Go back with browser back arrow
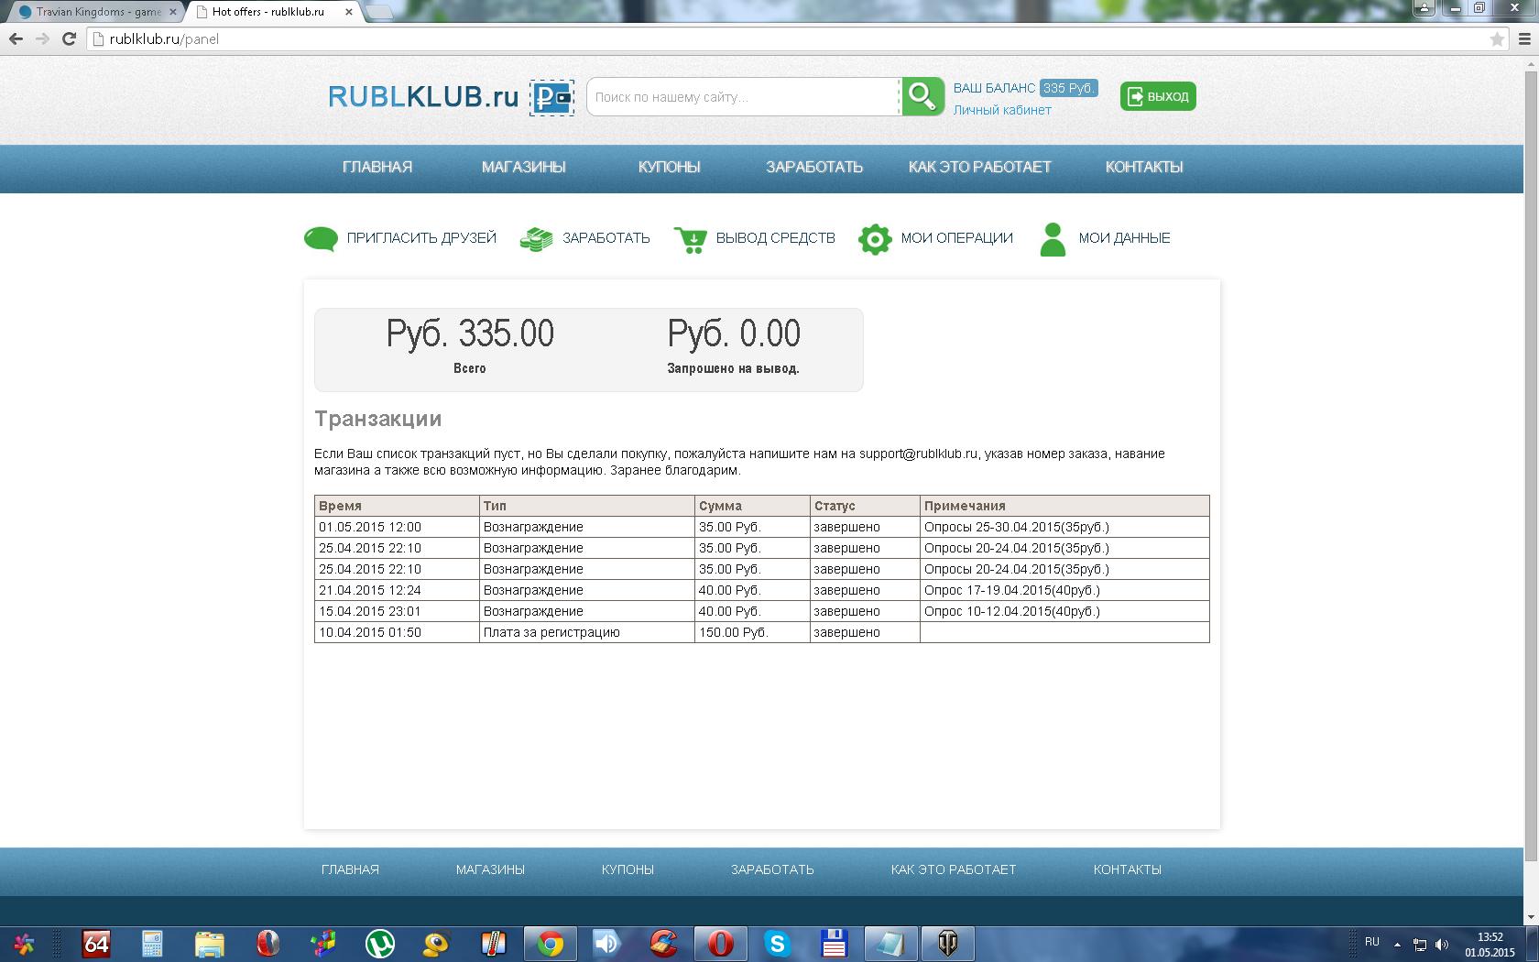Viewport: 1539px width, 962px height. pos(16,38)
